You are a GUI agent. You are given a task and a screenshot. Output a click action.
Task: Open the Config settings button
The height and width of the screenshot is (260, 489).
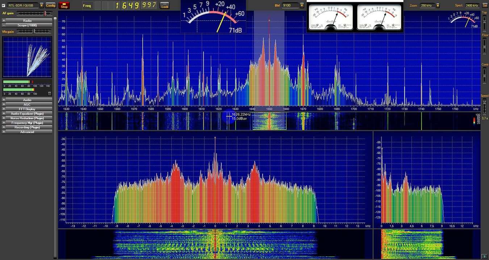point(51,5)
